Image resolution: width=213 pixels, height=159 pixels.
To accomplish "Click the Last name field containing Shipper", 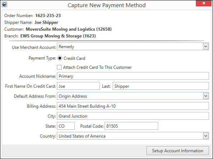I will (x=161, y=86).
